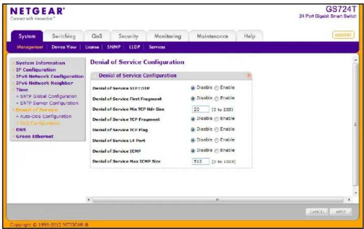
Task: Open IPv6 Network Configuration in the sidebar
Action: click(x=50, y=76)
